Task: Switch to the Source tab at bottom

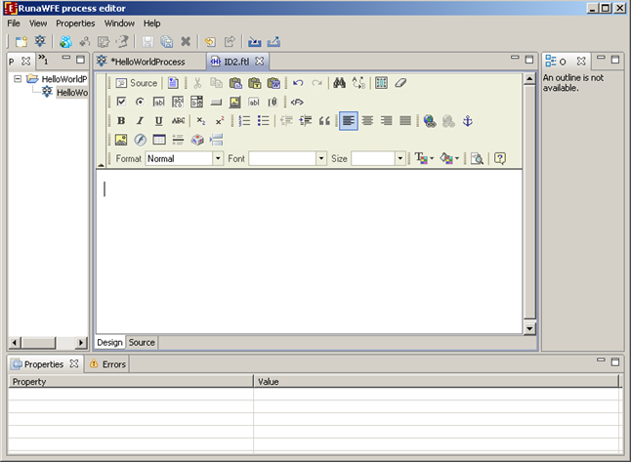Action: coord(142,342)
